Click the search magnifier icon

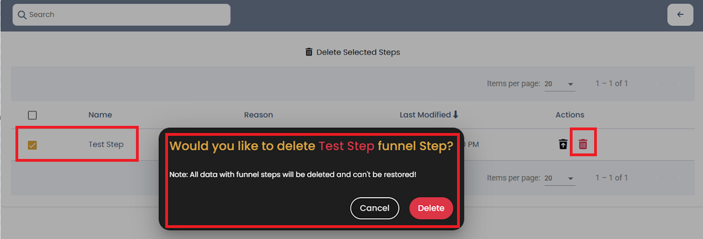(x=22, y=15)
